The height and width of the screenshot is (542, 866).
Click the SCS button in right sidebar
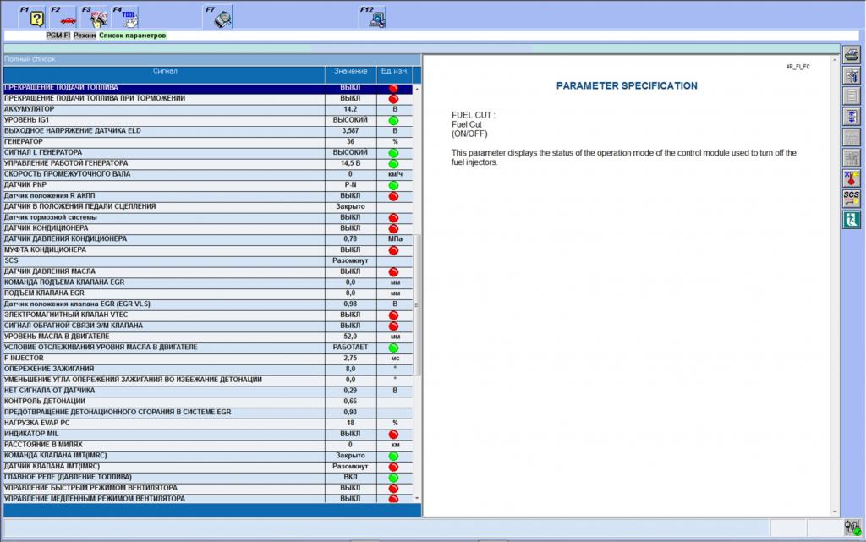pyautogui.click(x=852, y=199)
